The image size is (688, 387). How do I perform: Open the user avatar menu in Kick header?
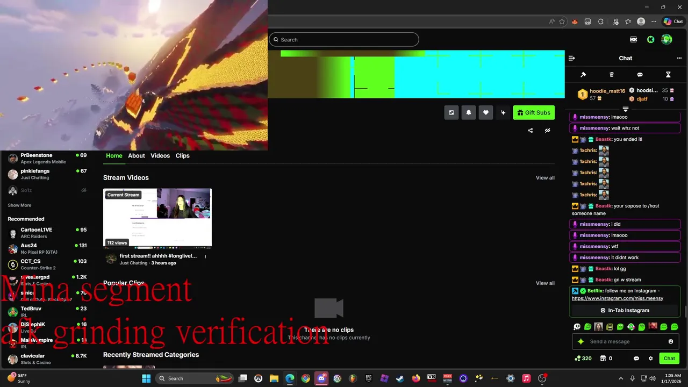coord(666,39)
